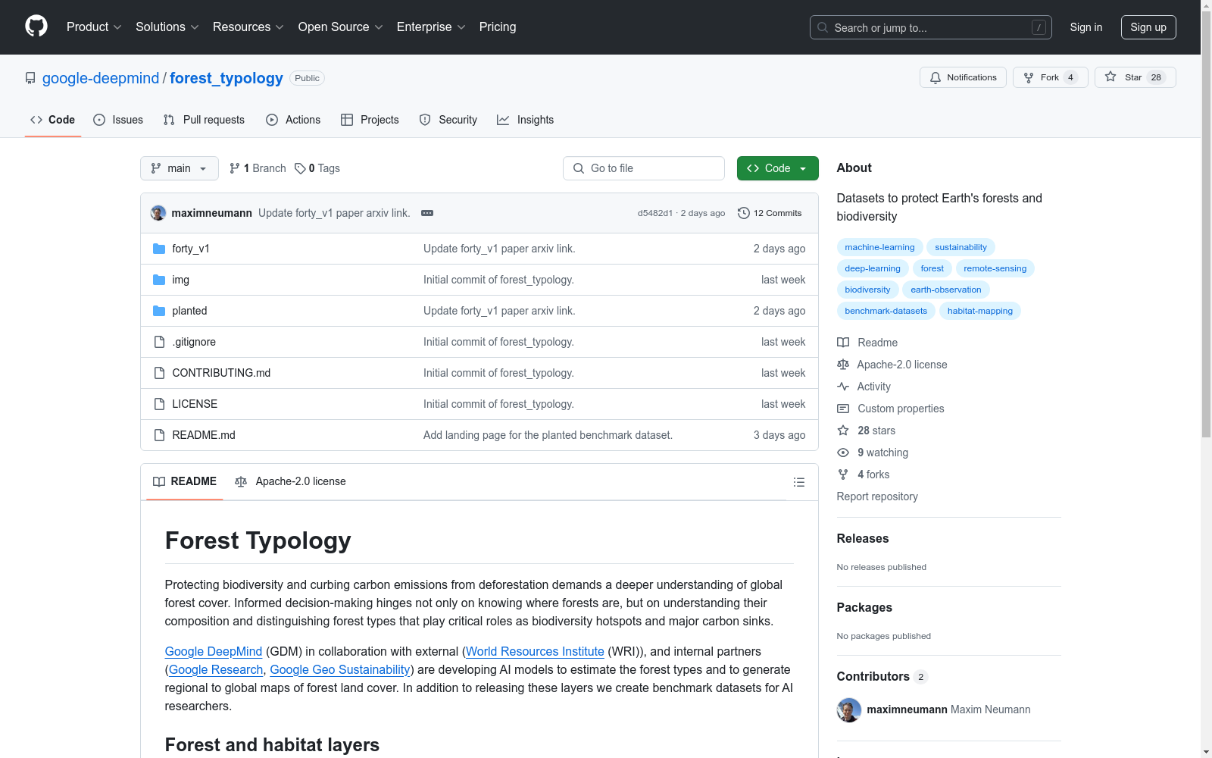Click the eye icon beside watching count
The image size is (1212, 758).
(843, 453)
